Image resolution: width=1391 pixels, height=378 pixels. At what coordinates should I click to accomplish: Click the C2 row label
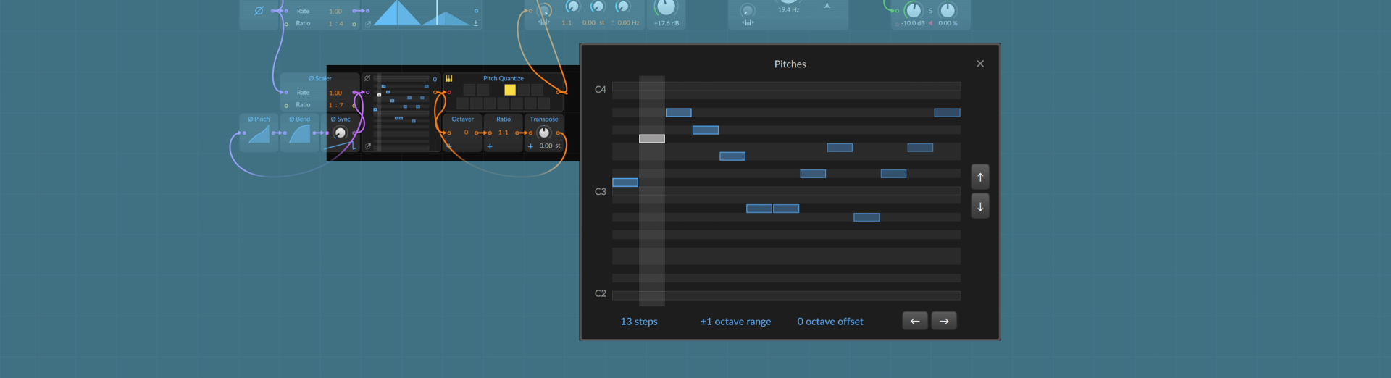click(x=601, y=293)
